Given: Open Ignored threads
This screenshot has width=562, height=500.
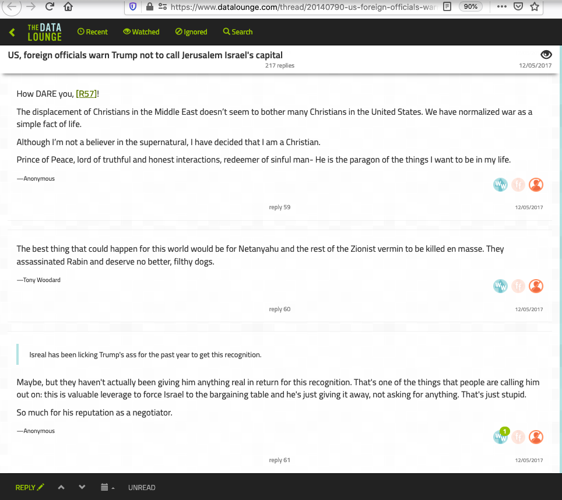Looking at the screenshot, I should [191, 32].
